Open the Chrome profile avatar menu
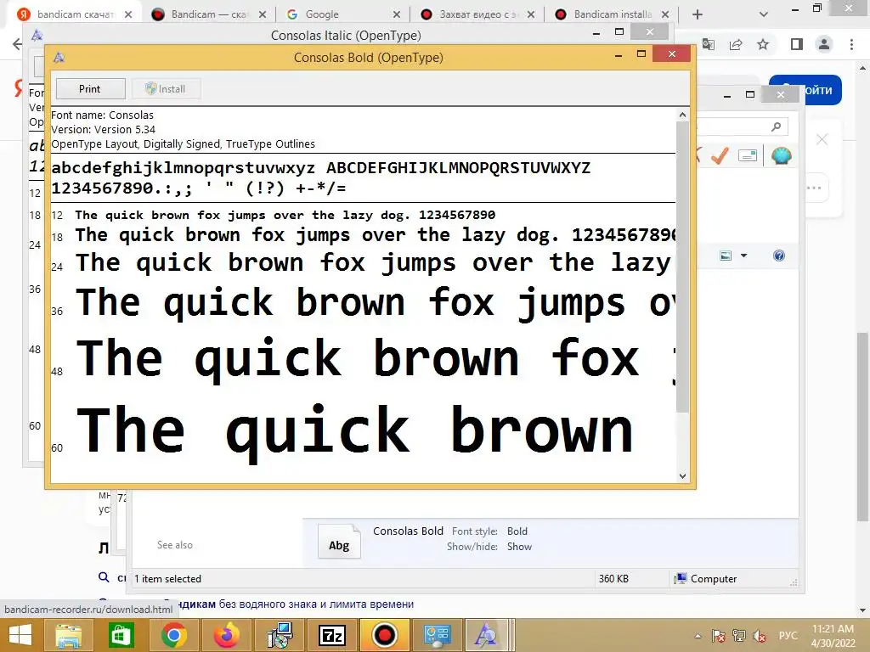 [824, 44]
